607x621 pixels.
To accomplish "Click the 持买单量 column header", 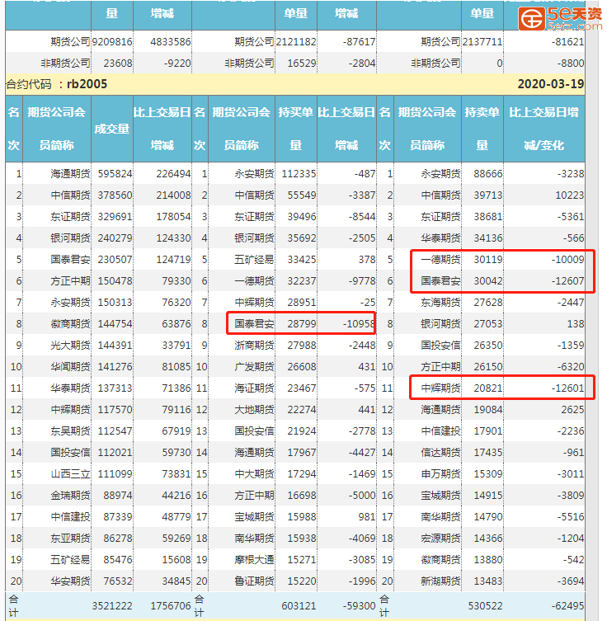I will point(296,129).
